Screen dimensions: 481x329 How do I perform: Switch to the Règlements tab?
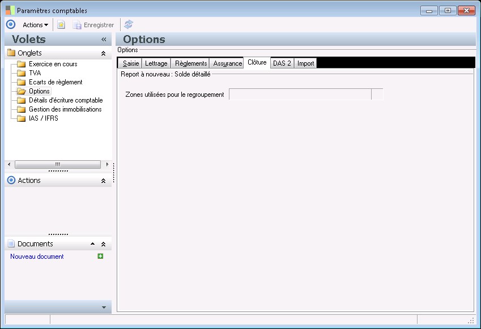pos(190,63)
